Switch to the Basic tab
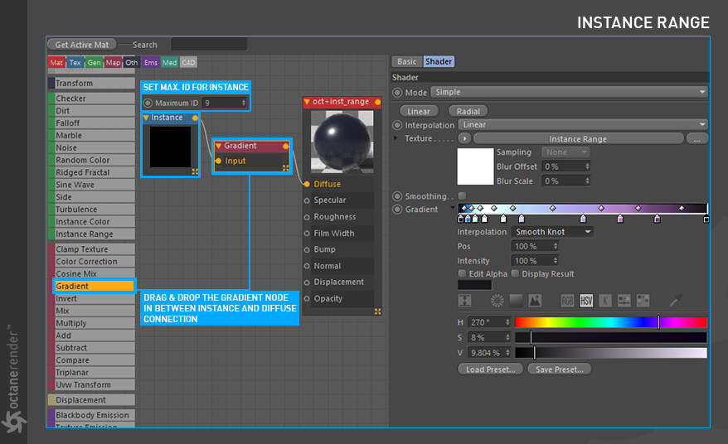728x444 pixels. tap(406, 61)
